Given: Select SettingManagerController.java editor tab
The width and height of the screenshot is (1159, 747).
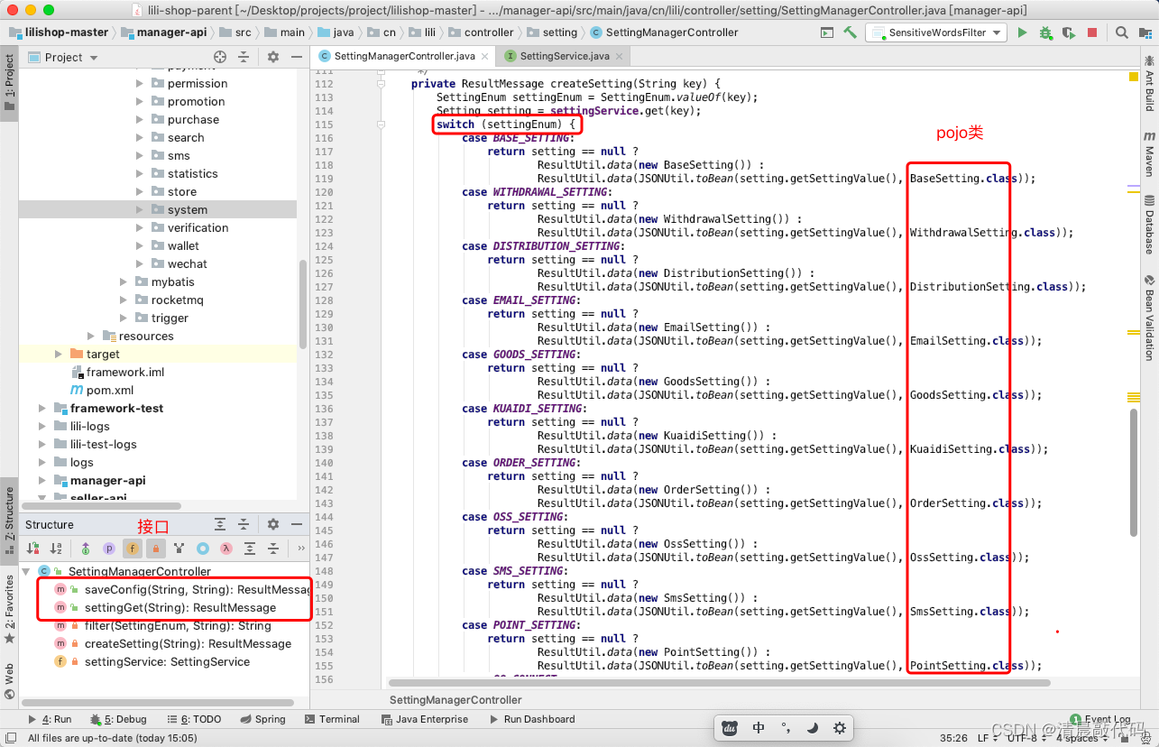Looking at the screenshot, I should pyautogui.click(x=403, y=56).
